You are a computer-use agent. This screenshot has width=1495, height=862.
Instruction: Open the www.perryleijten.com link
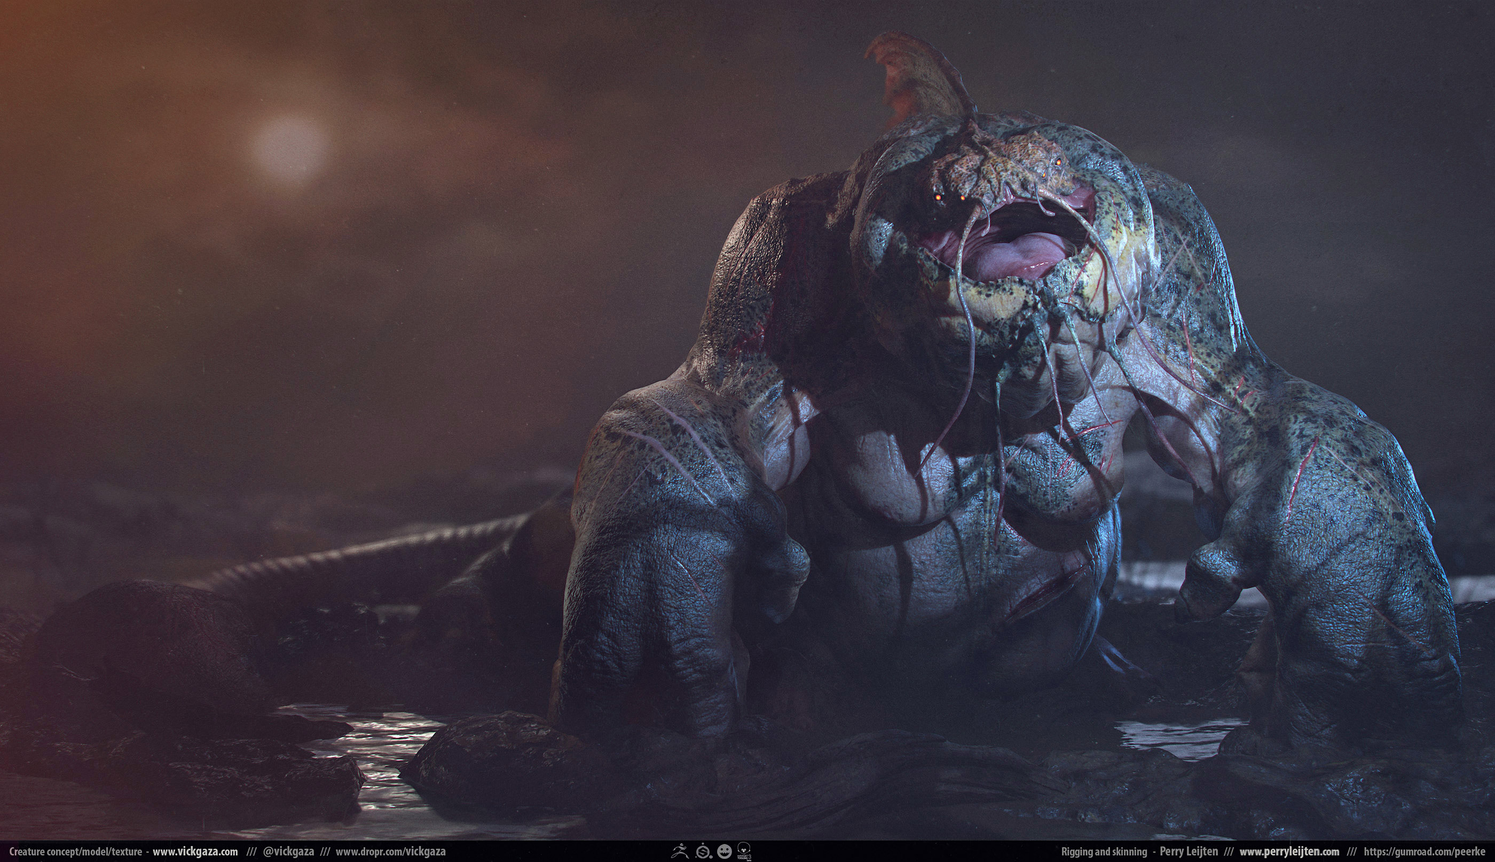coord(1289,852)
